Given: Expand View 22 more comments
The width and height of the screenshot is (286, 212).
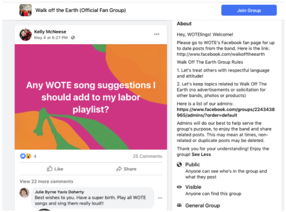Looking at the screenshot, I should 46,181.
